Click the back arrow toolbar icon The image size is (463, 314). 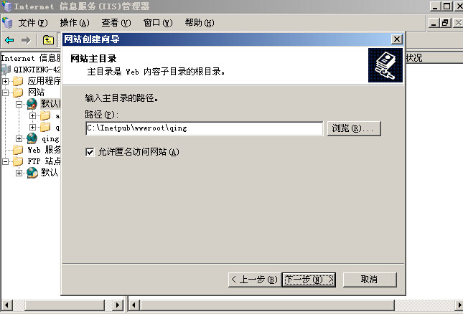[x=9, y=40]
